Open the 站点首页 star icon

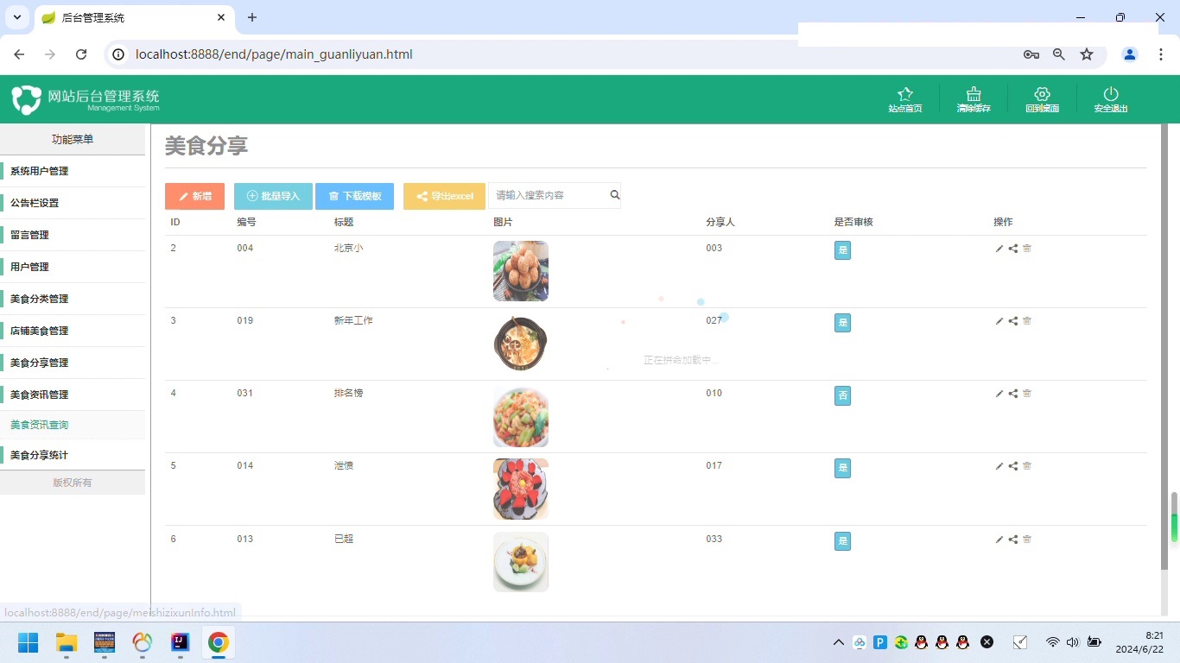(x=905, y=94)
